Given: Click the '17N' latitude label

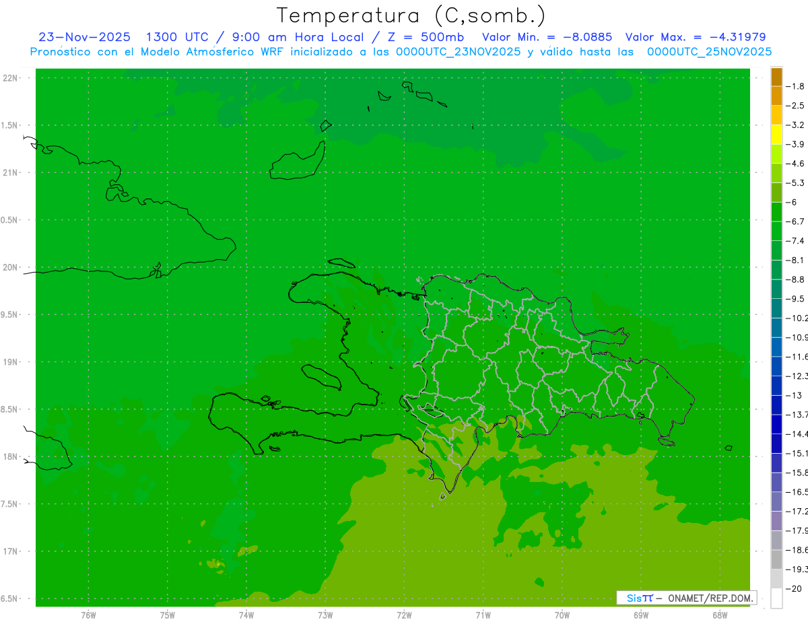Looking at the screenshot, I should click(x=11, y=551).
